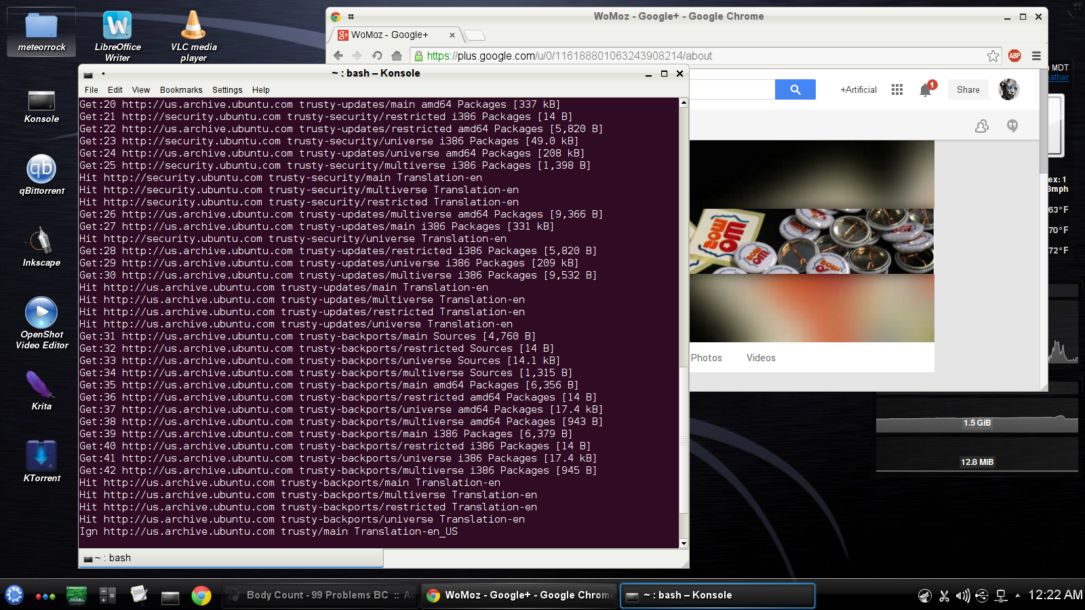This screenshot has width=1085, height=610.
Task: Select the bash tab in Konsole
Action: tap(231, 558)
